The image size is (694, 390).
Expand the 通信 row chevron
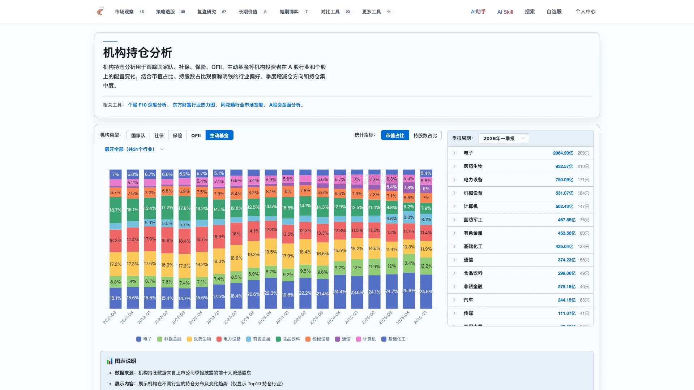coord(454,260)
